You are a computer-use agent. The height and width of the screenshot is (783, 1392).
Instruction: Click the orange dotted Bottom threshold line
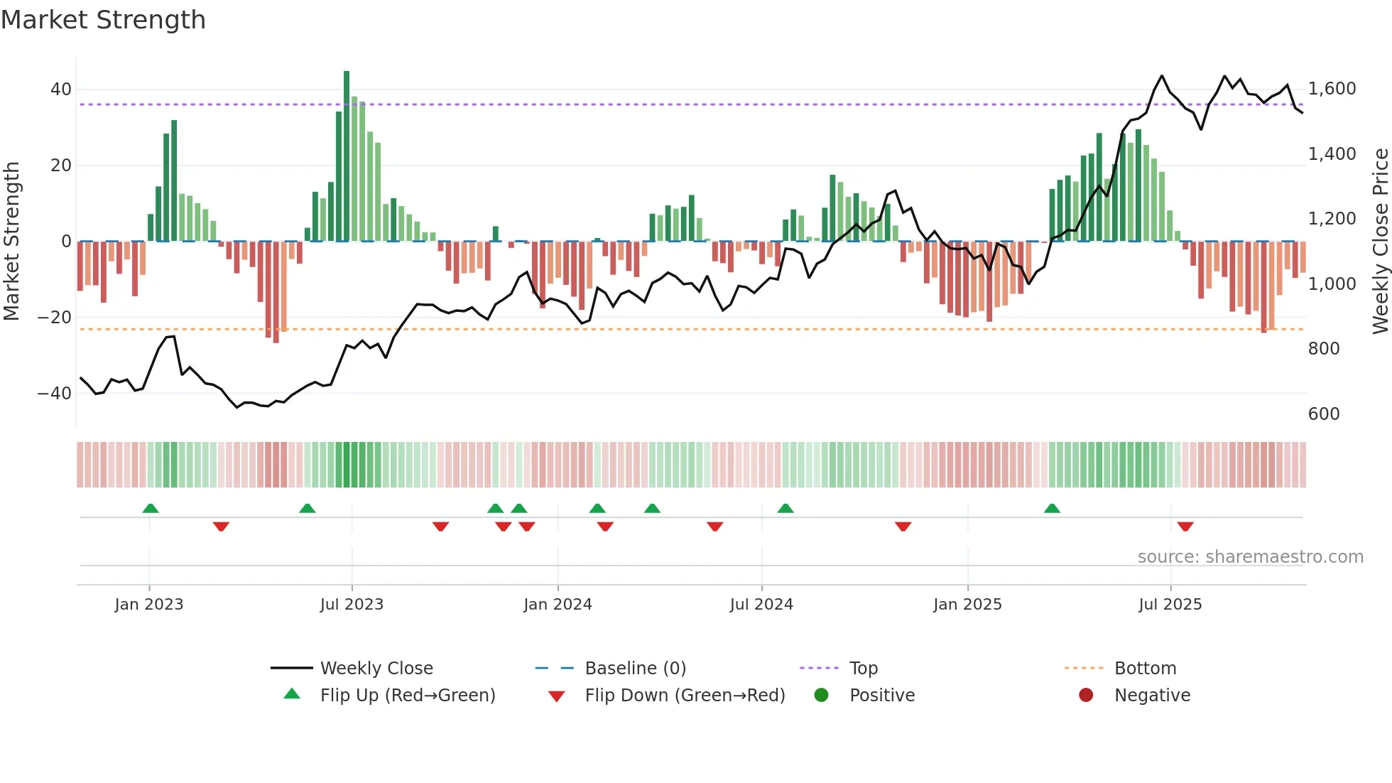pyautogui.click(x=692, y=329)
